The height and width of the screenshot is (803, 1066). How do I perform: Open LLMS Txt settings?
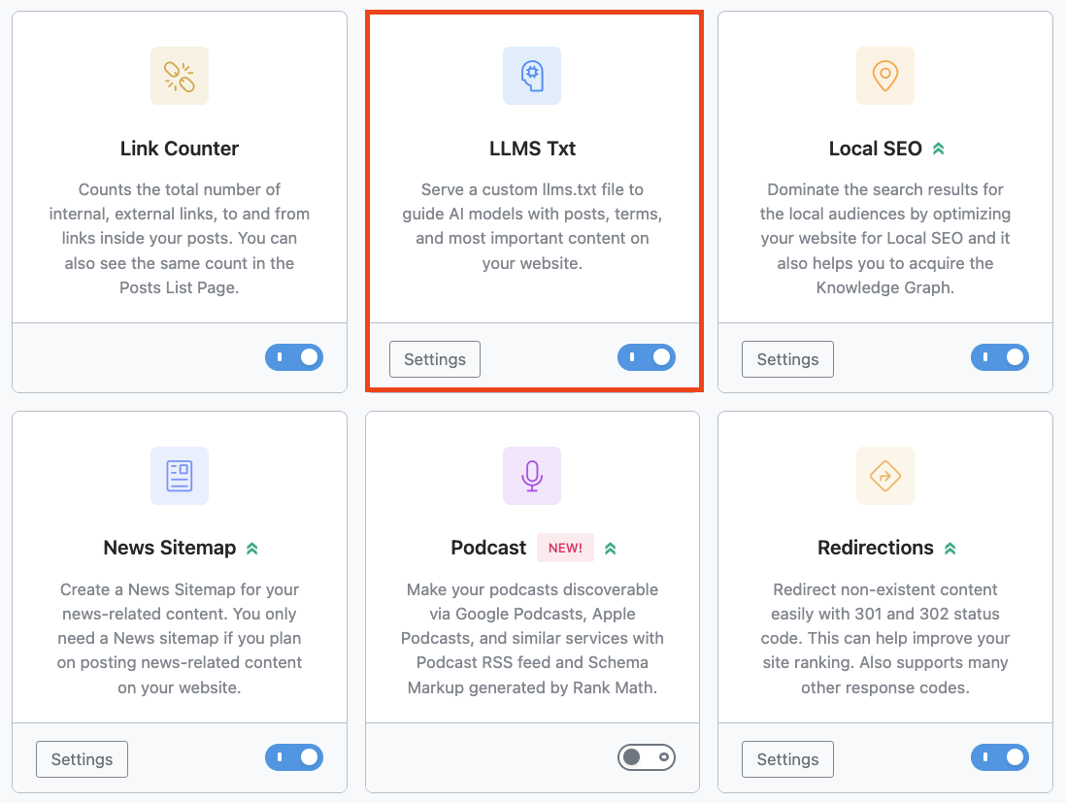434,358
